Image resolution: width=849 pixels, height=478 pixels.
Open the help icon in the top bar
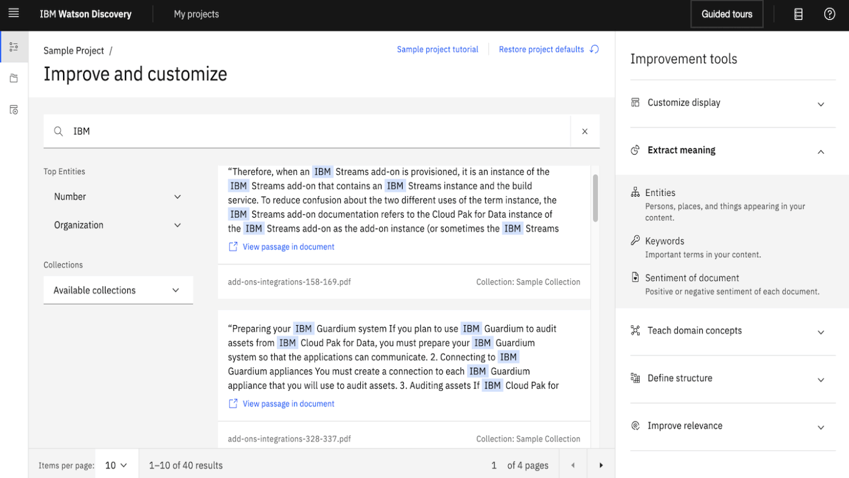pos(830,13)
